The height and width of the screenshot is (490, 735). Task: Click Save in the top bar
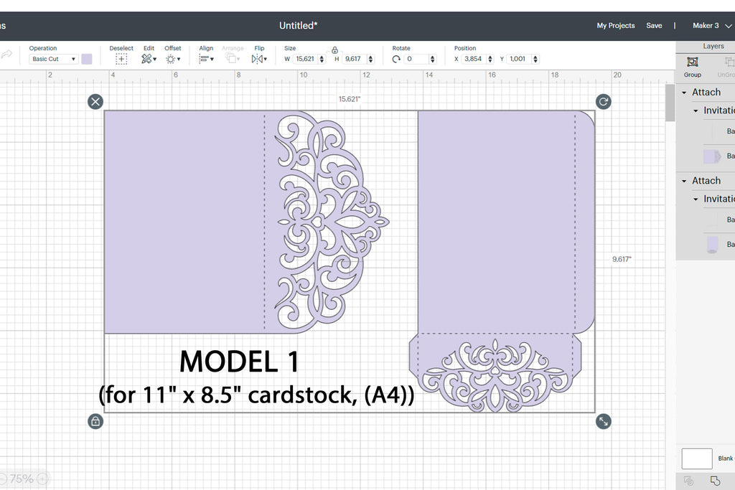point(654,26)
